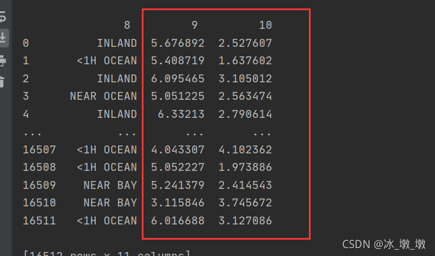The image size is (435, 256).
Task: Select NEAR OCEAN in row 3
Action: pyautogui.click(x=104, y=96)
